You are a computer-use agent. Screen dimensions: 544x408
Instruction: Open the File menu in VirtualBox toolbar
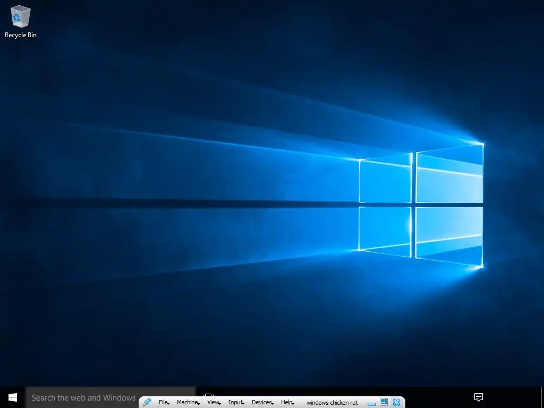pos(164,403)
